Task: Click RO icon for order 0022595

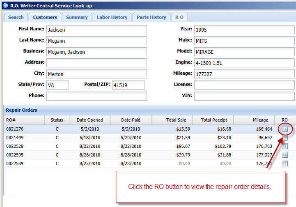Action: point(285,155)
